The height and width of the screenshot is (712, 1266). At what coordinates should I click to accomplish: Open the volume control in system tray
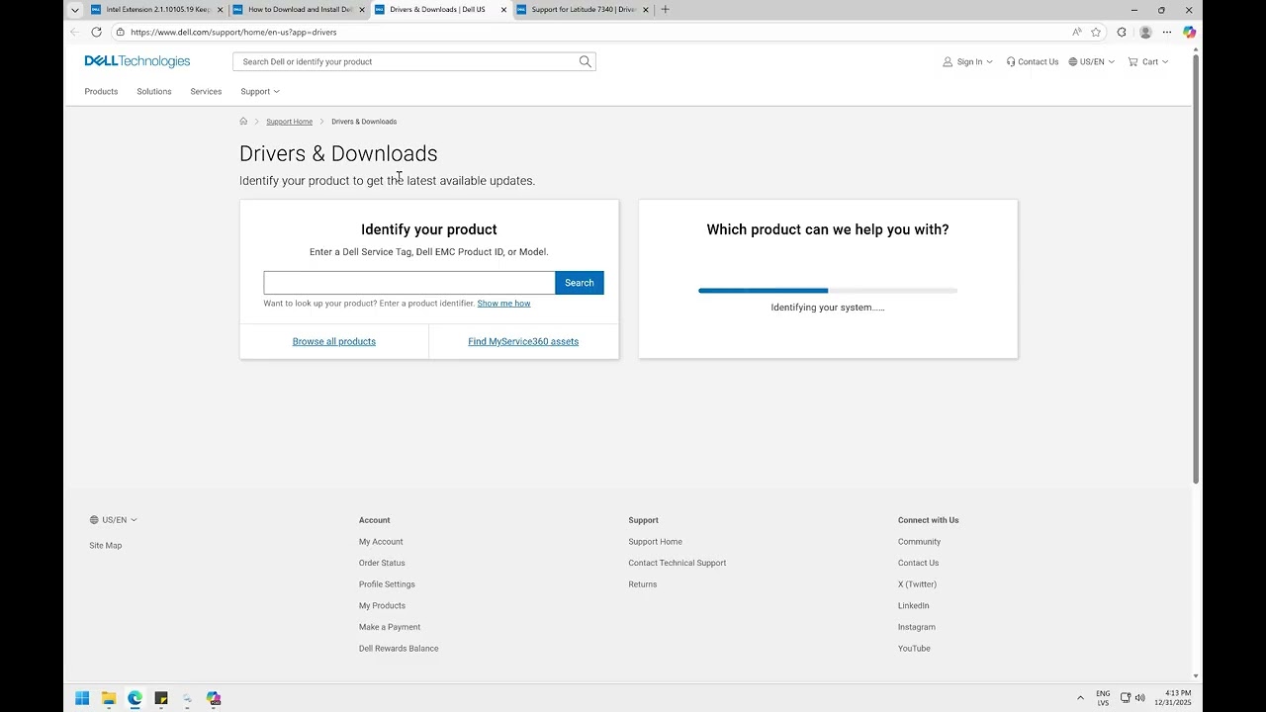pos(1140,698)
